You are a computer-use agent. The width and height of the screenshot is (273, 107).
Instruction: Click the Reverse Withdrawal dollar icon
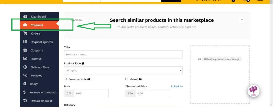coord(25,92)
